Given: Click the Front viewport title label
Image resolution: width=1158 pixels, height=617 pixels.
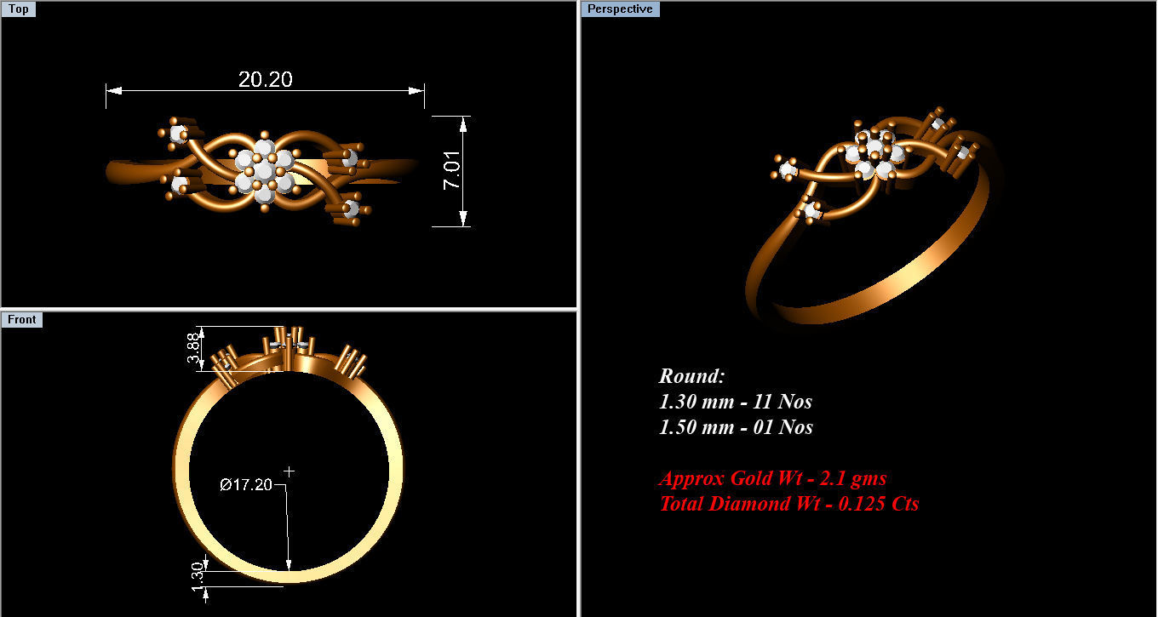Looking at the screenshot, I should tap(22, 319).
